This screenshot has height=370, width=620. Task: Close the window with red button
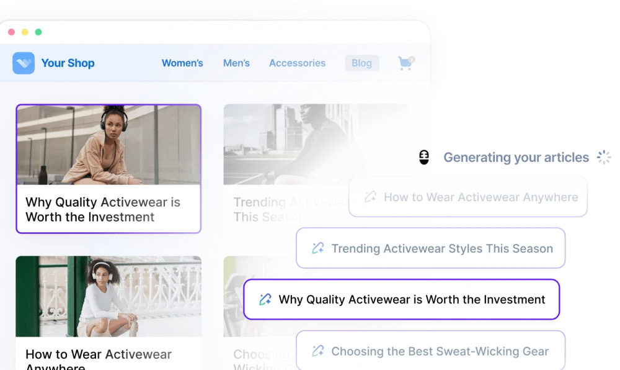coord(11,32)
